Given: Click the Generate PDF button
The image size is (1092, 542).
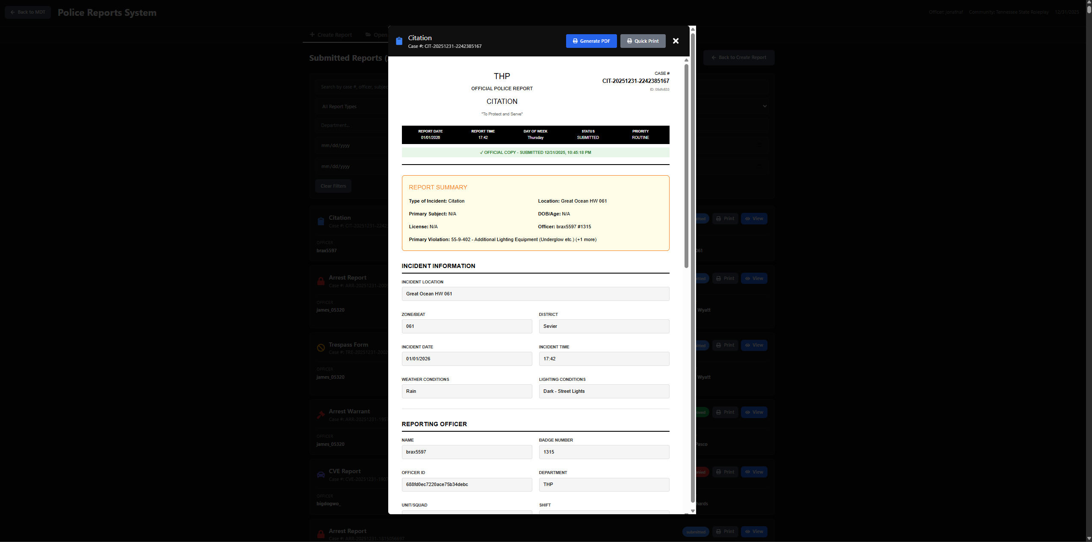Looking at the screenshot, I should pos(591,41).
